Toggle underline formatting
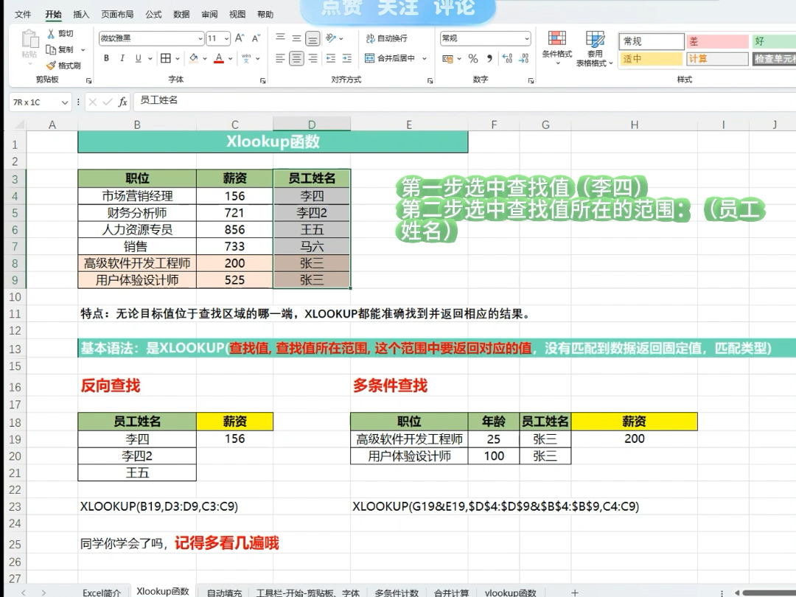This screenshot has height=597, width=796. coord(137,57)
